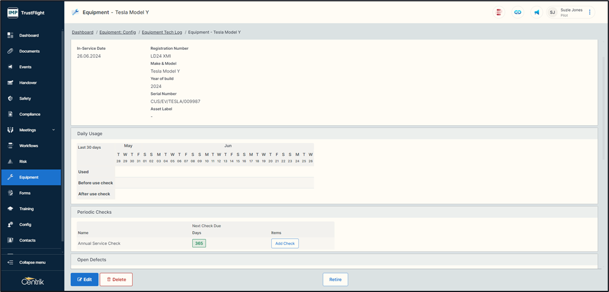Screen dimensions: 609x292
Task: Click the IMP TrustFlight logo
Action: pos(26,12)
